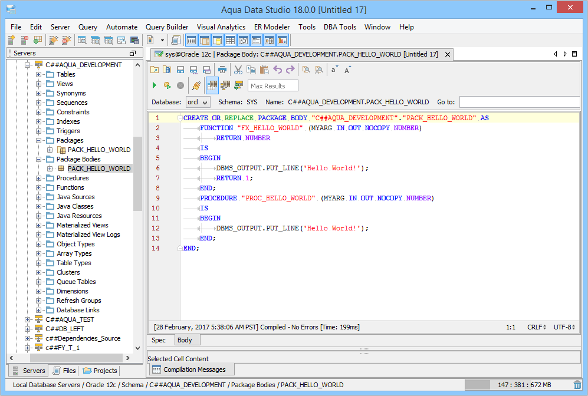The image size is (588, 396).
Task: Click the Max Results input field
Action: coord(272,86)
